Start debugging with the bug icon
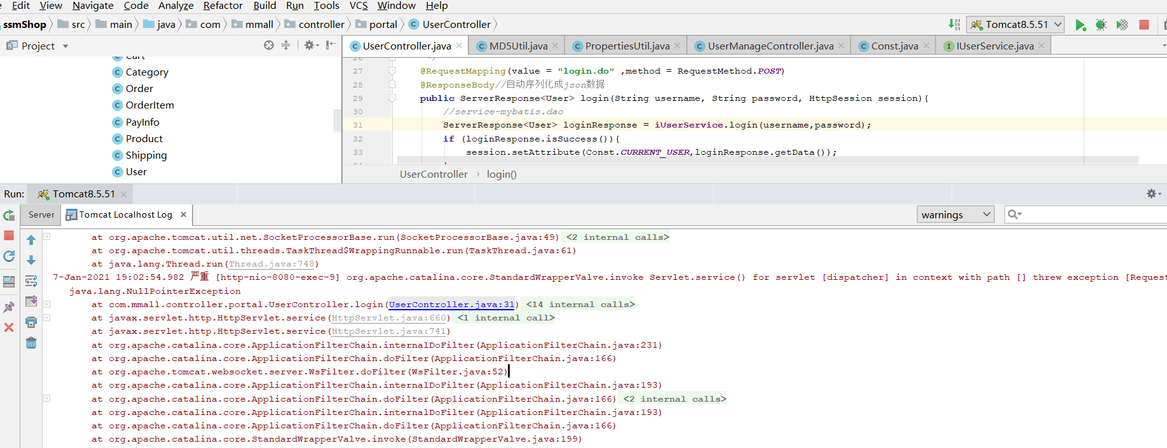 pos(1102,25)
